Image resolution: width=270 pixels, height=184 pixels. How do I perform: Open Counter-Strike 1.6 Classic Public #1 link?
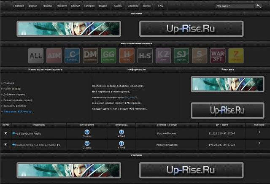click(x=38, y=145)
